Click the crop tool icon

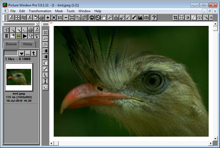pyautogui.click(x=176, y=18)
